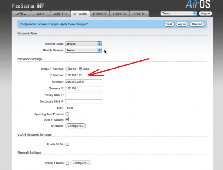Click the configuration changes message text
Viewport: 223px width, 170px height.
(x=54, y=24)
